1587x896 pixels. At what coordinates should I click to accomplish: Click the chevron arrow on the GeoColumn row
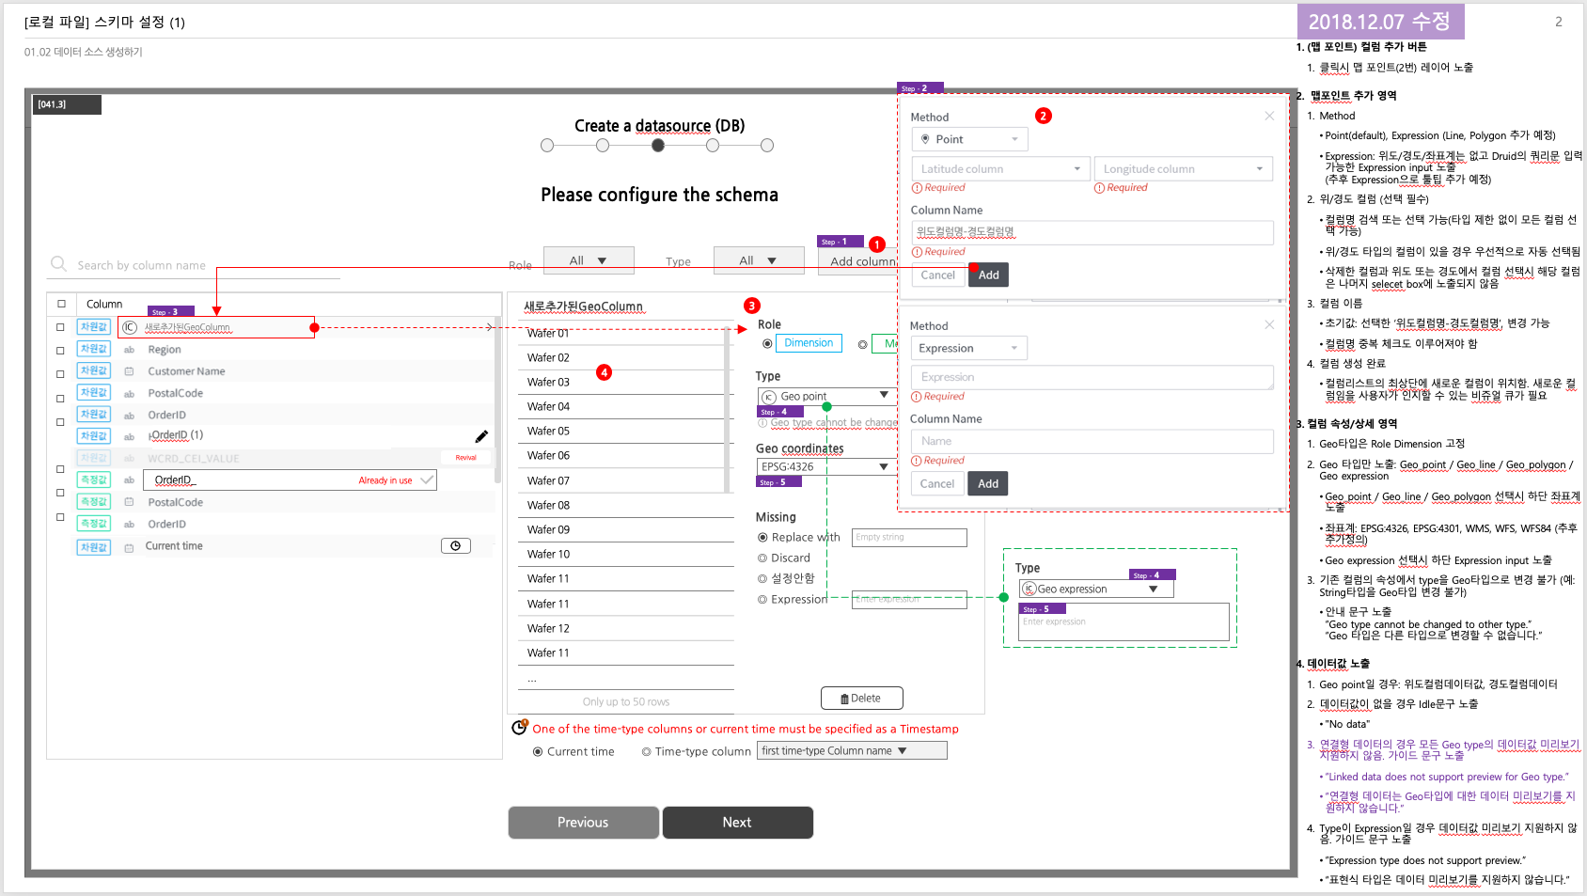pos(490,327)
